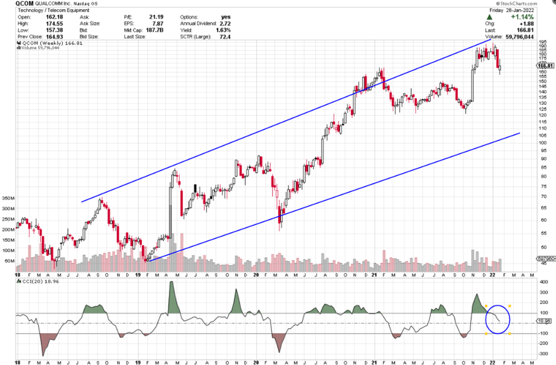556x365 pixels.
Task: Click the date Friday 28-Jan-2022
Action: 512,10
